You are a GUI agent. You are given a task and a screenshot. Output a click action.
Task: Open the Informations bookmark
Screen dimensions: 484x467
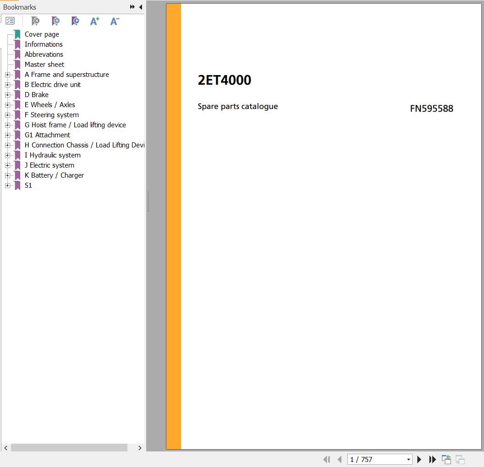point(44,44)
